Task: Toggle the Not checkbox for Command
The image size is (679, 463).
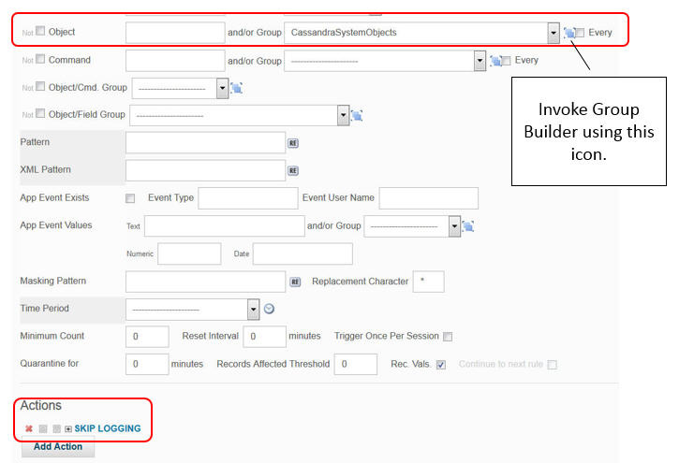Action: [x=40, y=59]
